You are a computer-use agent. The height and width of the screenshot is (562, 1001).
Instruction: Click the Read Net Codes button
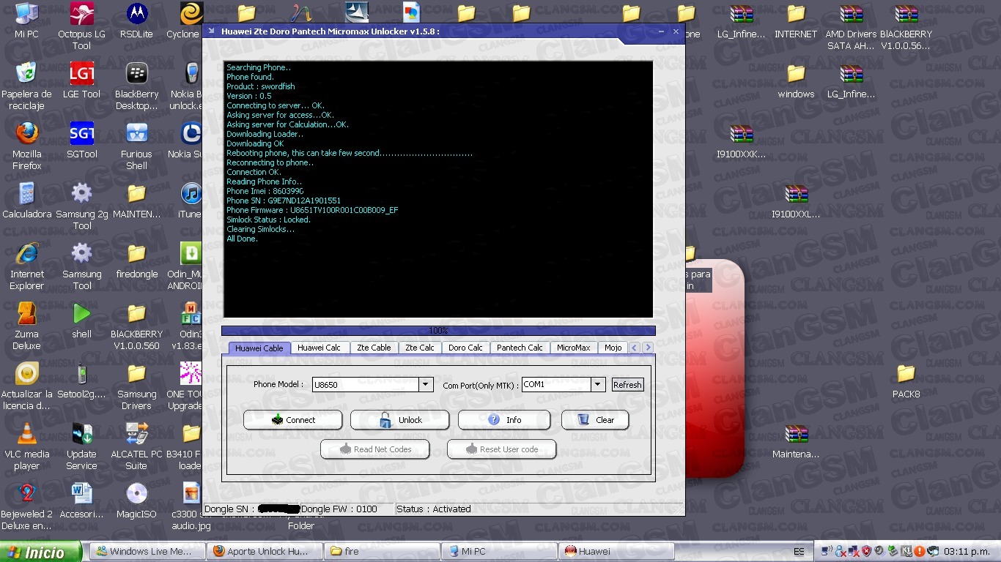374,449
